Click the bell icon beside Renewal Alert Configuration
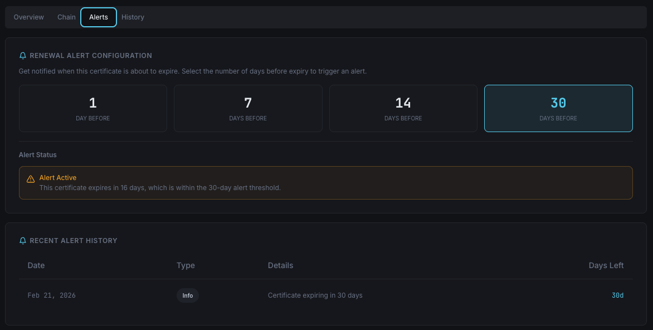 (x=22, y=55)
